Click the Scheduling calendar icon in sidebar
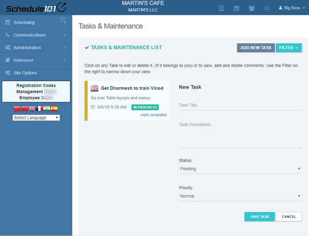309x236 pixels. pos(8,22)
